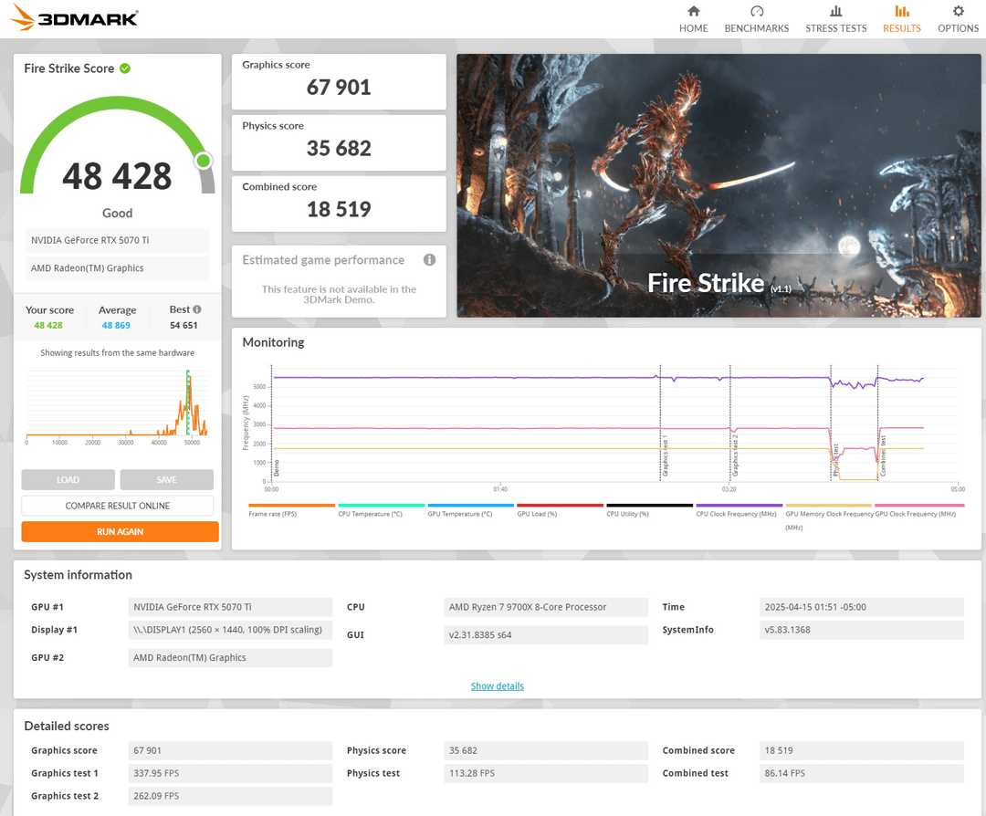Click the CPU value AMD Ryzen 7 9700X
Image resolution: width=986 pixels, height=816 pixels.
546,607
